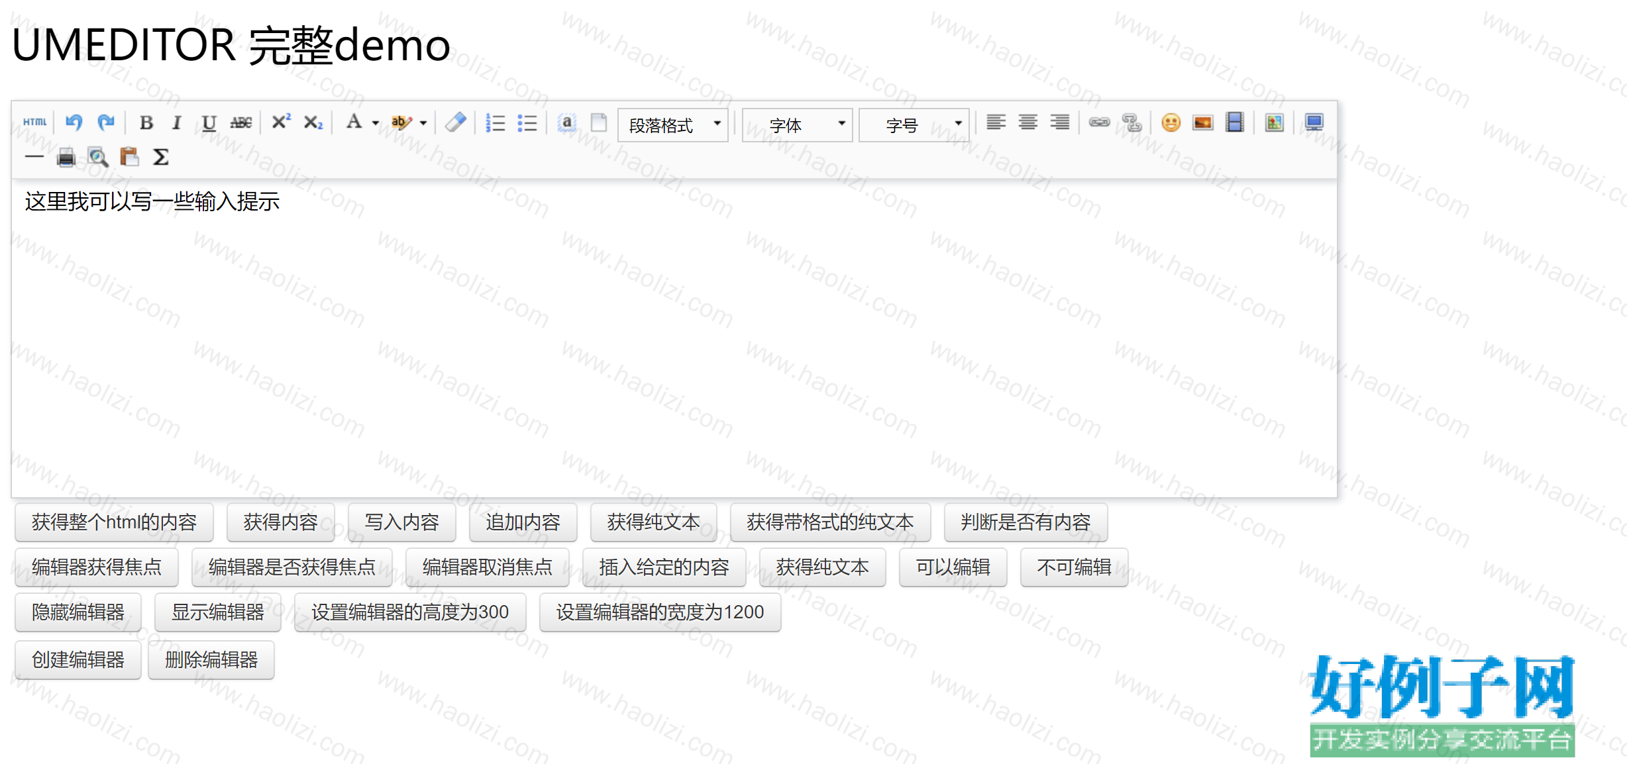Click the 获得带格式的纯文本 button

(x=830, y=522)
